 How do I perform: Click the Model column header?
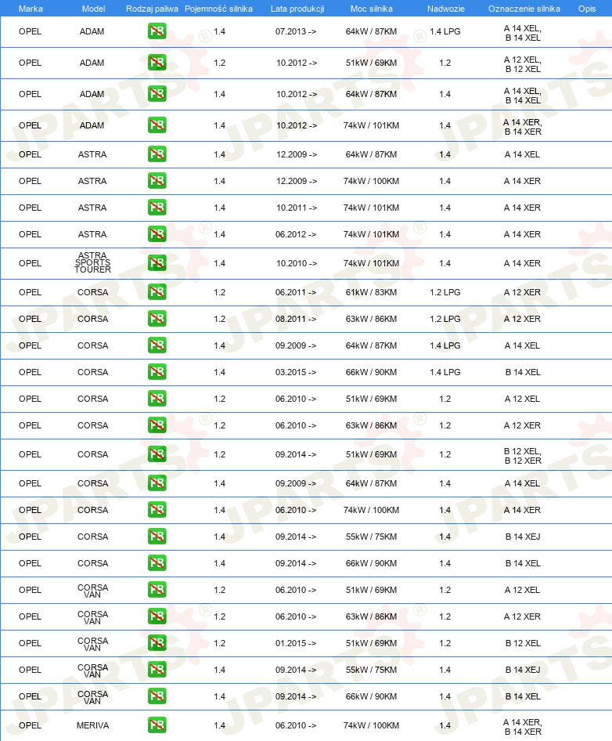(93, 9)
